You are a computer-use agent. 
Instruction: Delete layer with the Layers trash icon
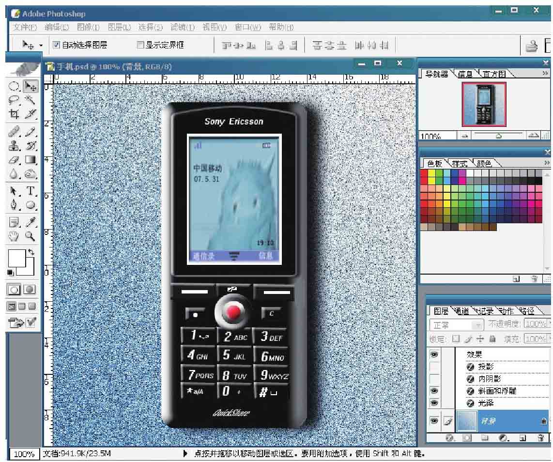[541, 438]
